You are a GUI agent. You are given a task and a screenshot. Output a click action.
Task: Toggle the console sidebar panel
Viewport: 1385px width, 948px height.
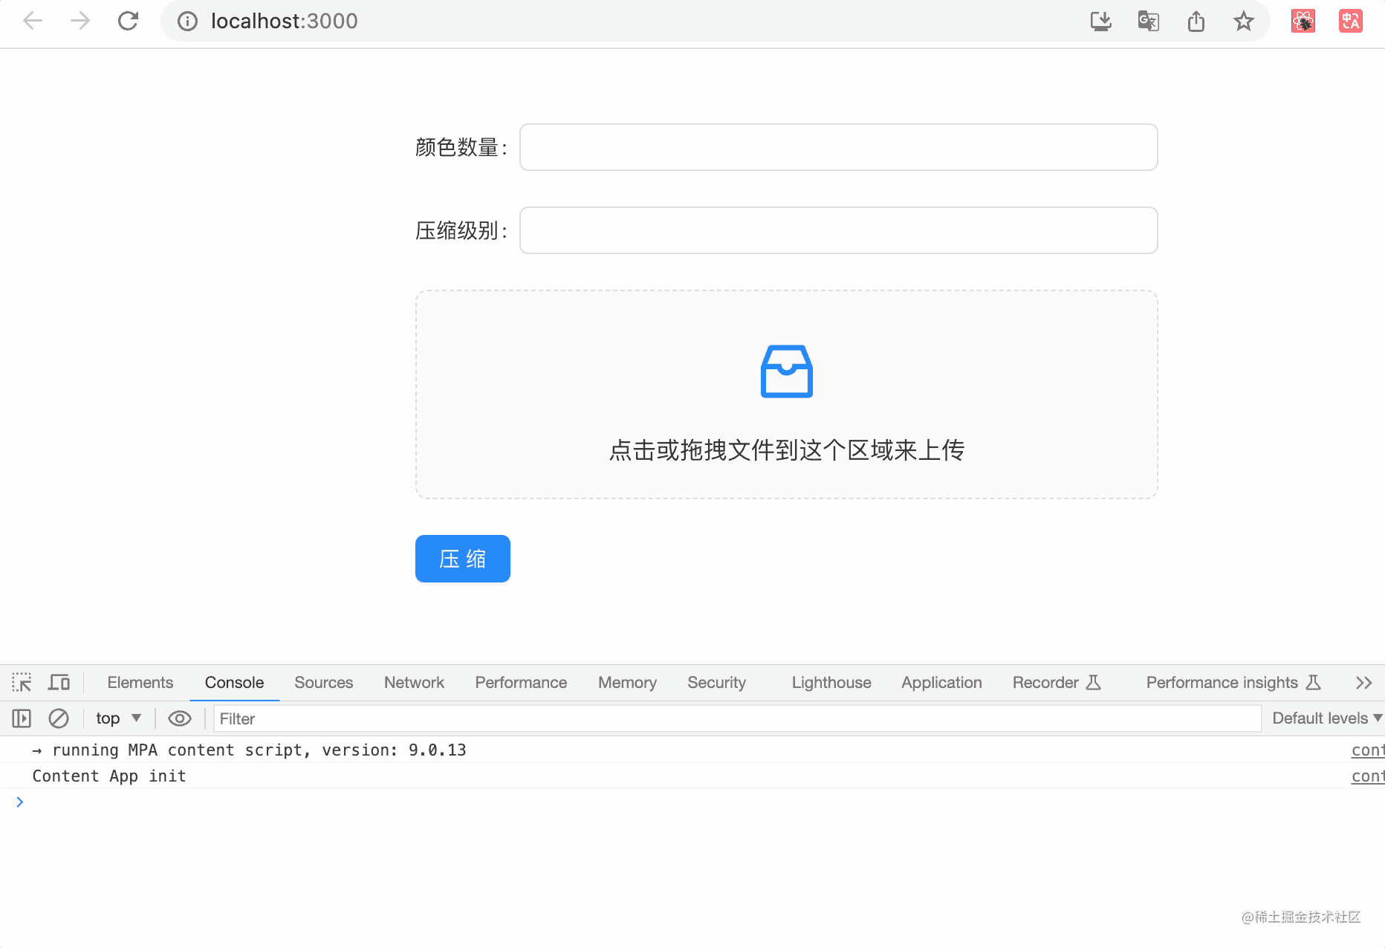tap(22, 718)
